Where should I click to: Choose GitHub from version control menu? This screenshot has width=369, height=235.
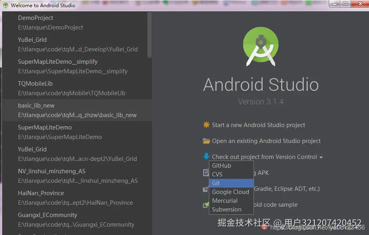point(231,166)
